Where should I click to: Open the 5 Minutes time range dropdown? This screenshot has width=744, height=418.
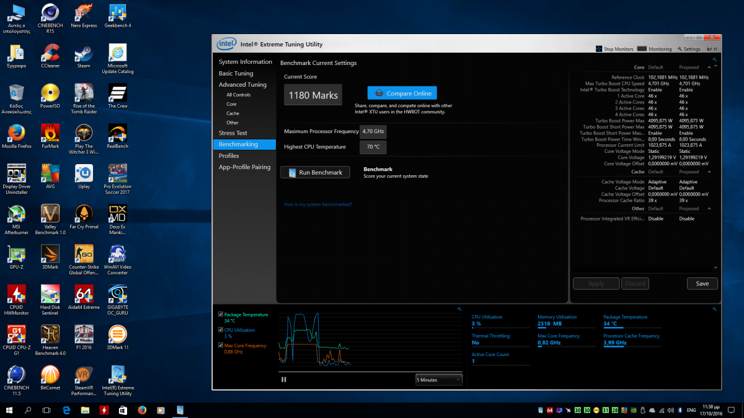coord(439,380)
